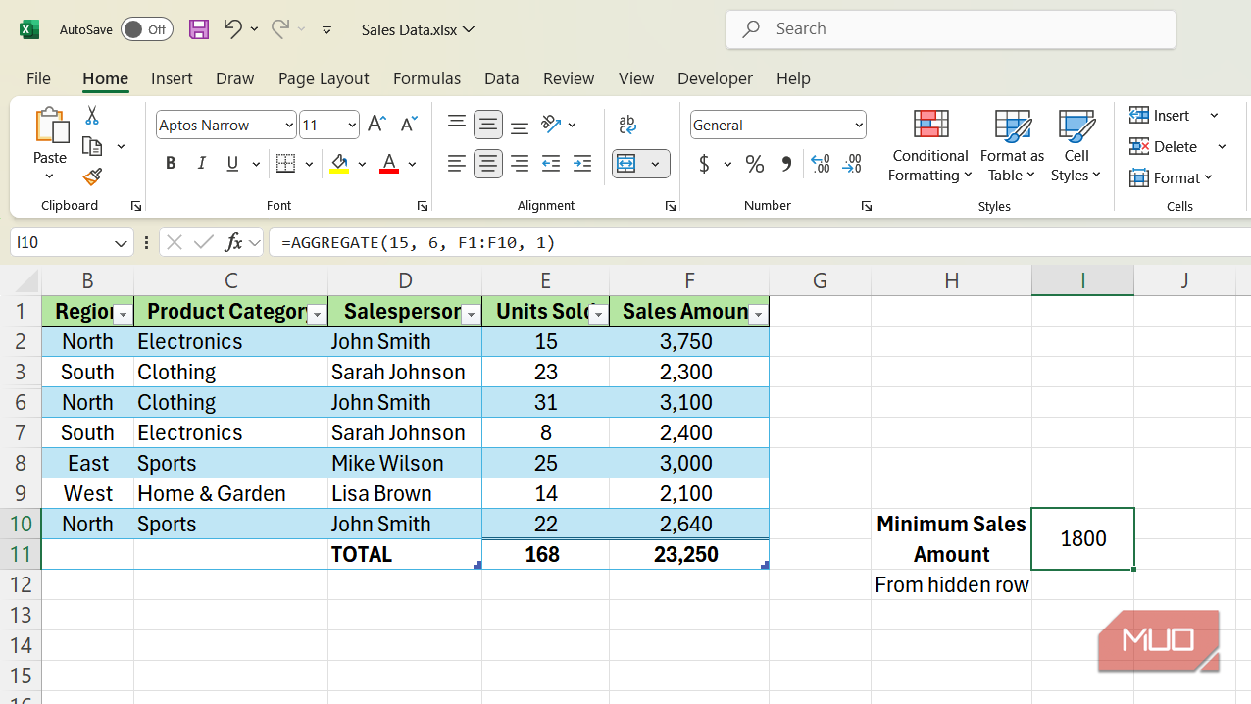This screenshot has height=704, width=1251.
Task: Click the Cut scissors icon
Action: pyautogui.click(x=92, y=116)
